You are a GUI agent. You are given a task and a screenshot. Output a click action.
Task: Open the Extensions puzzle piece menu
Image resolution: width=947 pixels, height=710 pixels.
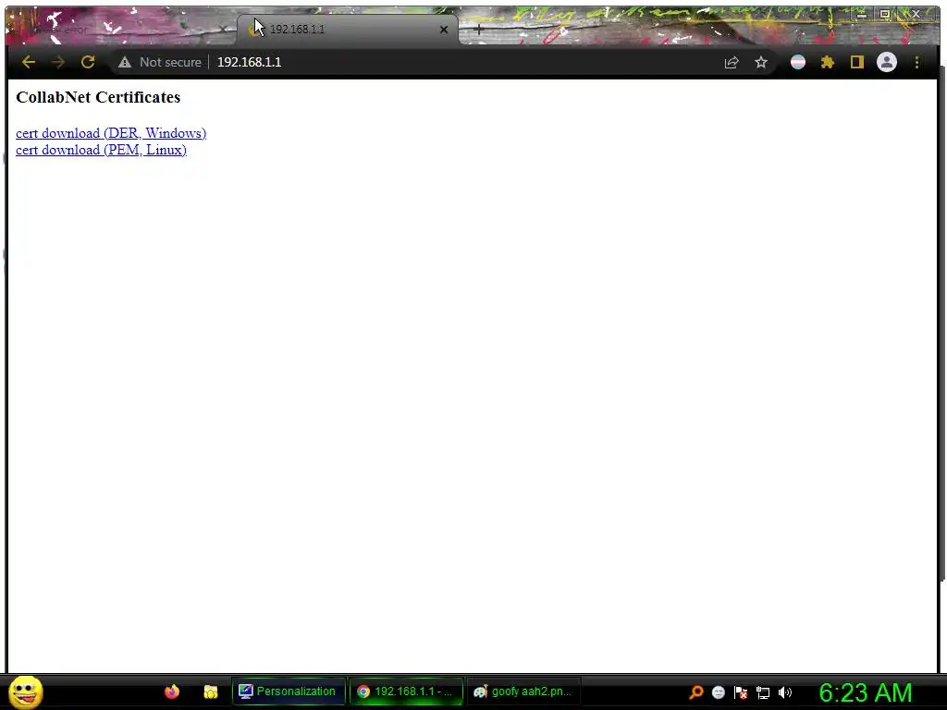coord(828,62)
